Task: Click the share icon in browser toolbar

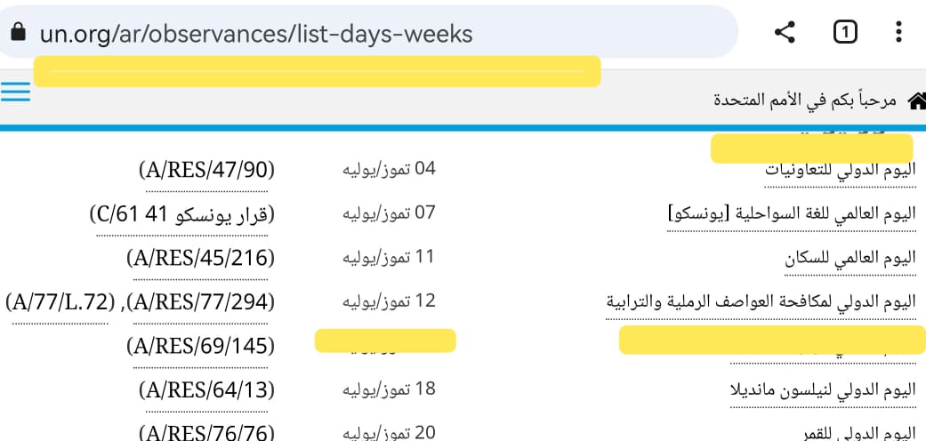Action: (784, 33)
